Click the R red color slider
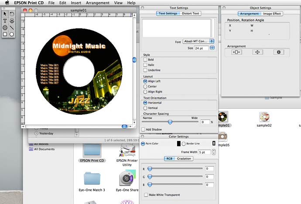Image resolution: width=301 pixels, height=204 pixels. [150, 169]
